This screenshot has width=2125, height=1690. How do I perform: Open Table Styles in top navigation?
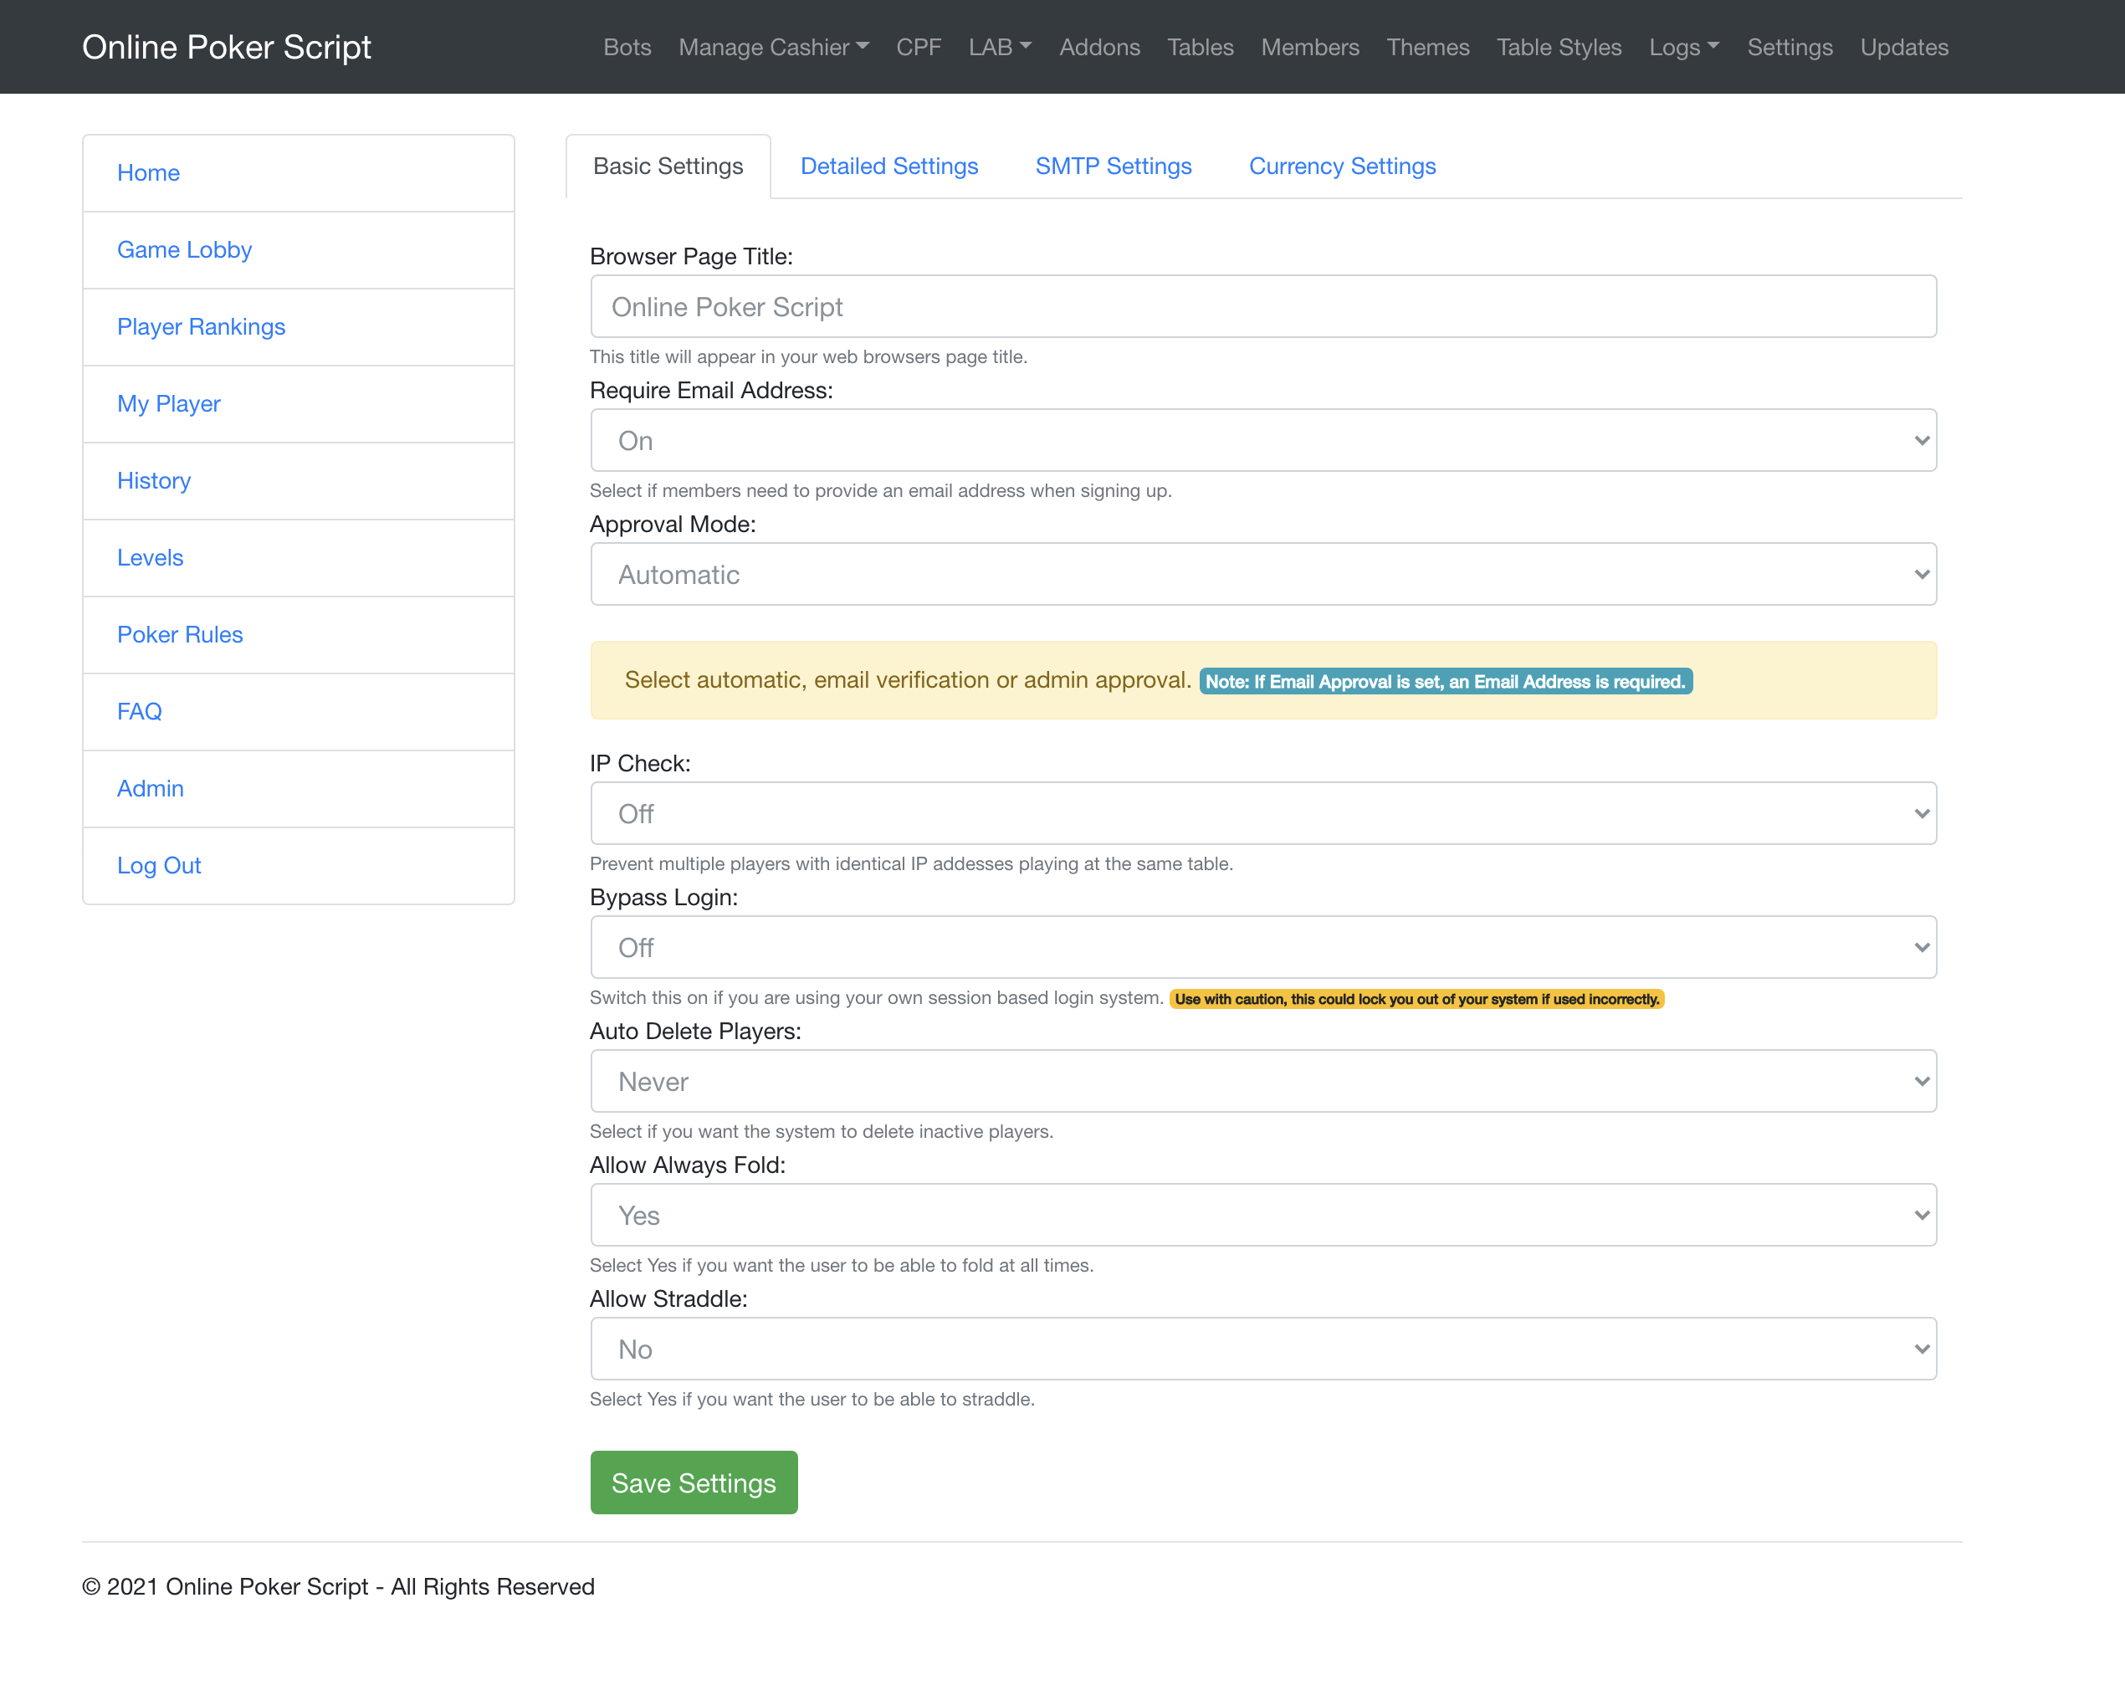[x=1559, y=48]
